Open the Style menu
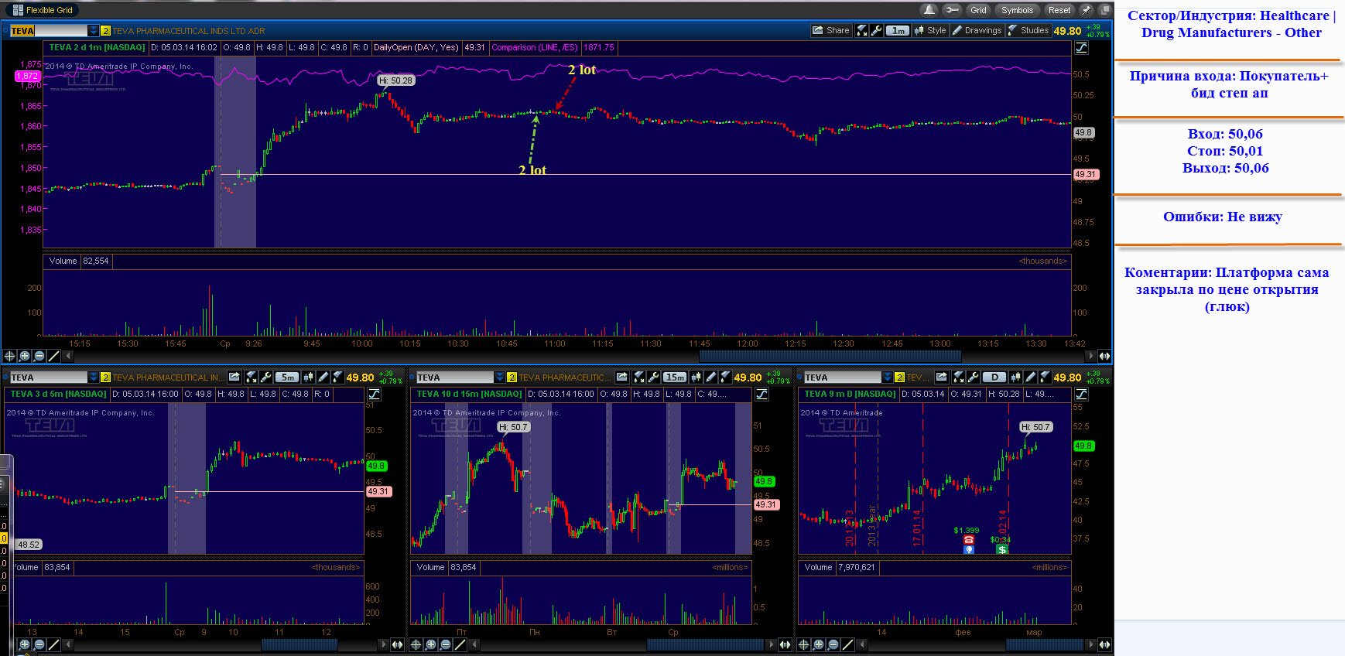Viewport: 1345px width, 656px height. point(930,31)
